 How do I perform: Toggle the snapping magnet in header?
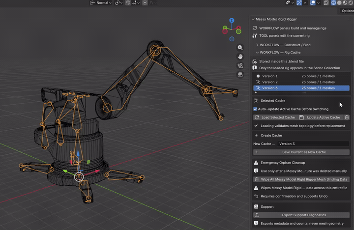(128, 3)
